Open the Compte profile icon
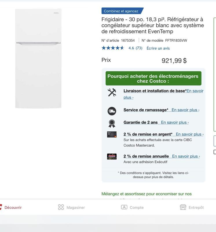Screen dimensions: 216x232 pos(124,207)
